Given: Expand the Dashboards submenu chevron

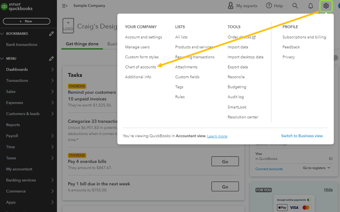Looking at the screenshot, I should 52,70.
